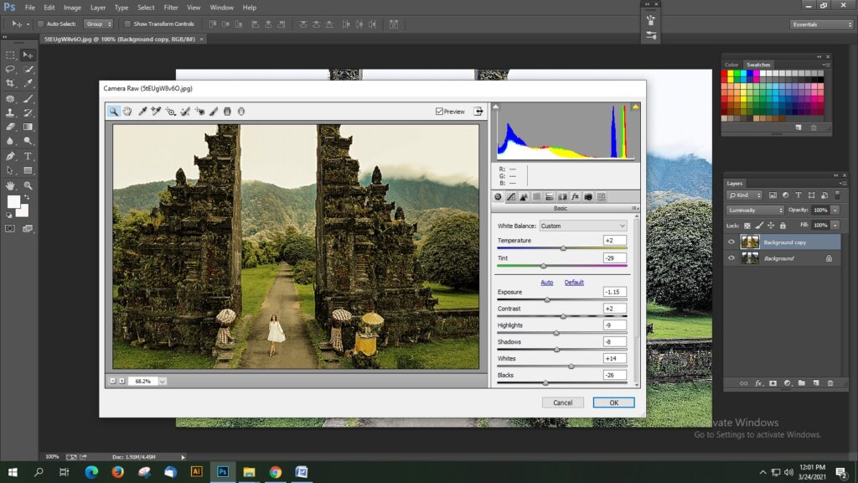Select the Graduated Filter tool
Screen dimensions: 858x483
227,112
